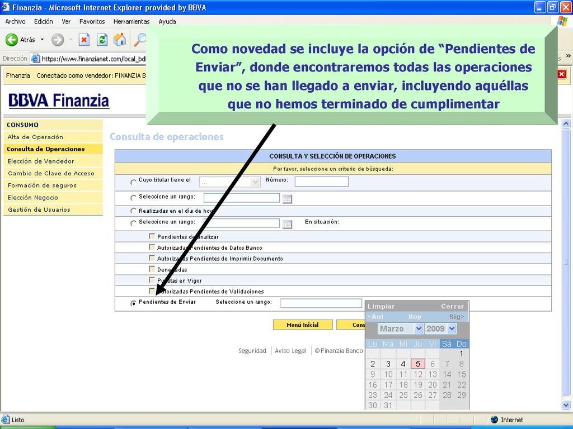Pick day 3 in the March calendar
The height and width of the screenshot is (429, 573).
point(388,364)
